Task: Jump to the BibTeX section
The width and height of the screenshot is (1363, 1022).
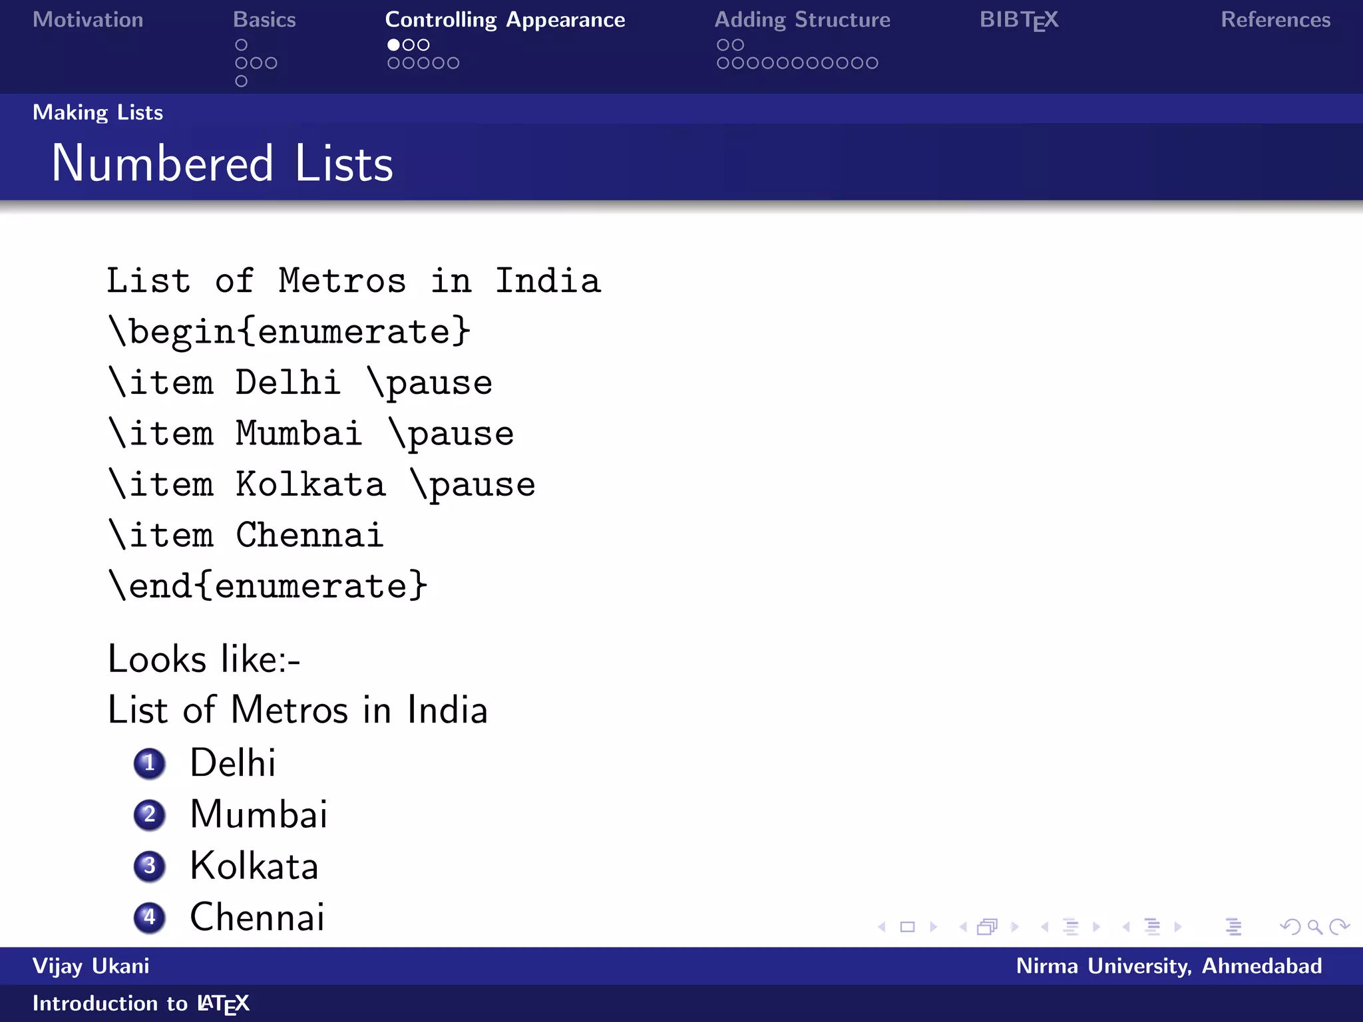Action: pyautogui.click(x=1018, y=19)
